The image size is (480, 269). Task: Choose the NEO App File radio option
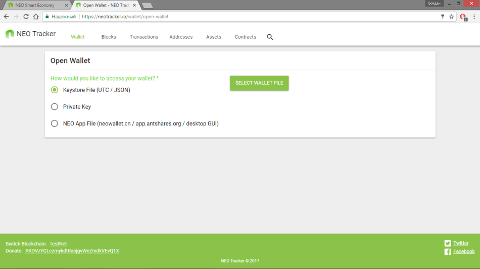tap(55, 123)
